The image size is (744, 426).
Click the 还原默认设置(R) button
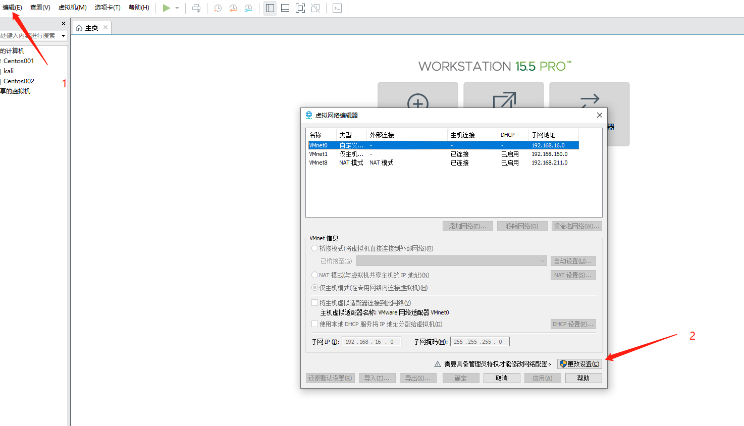click(330, 378)
